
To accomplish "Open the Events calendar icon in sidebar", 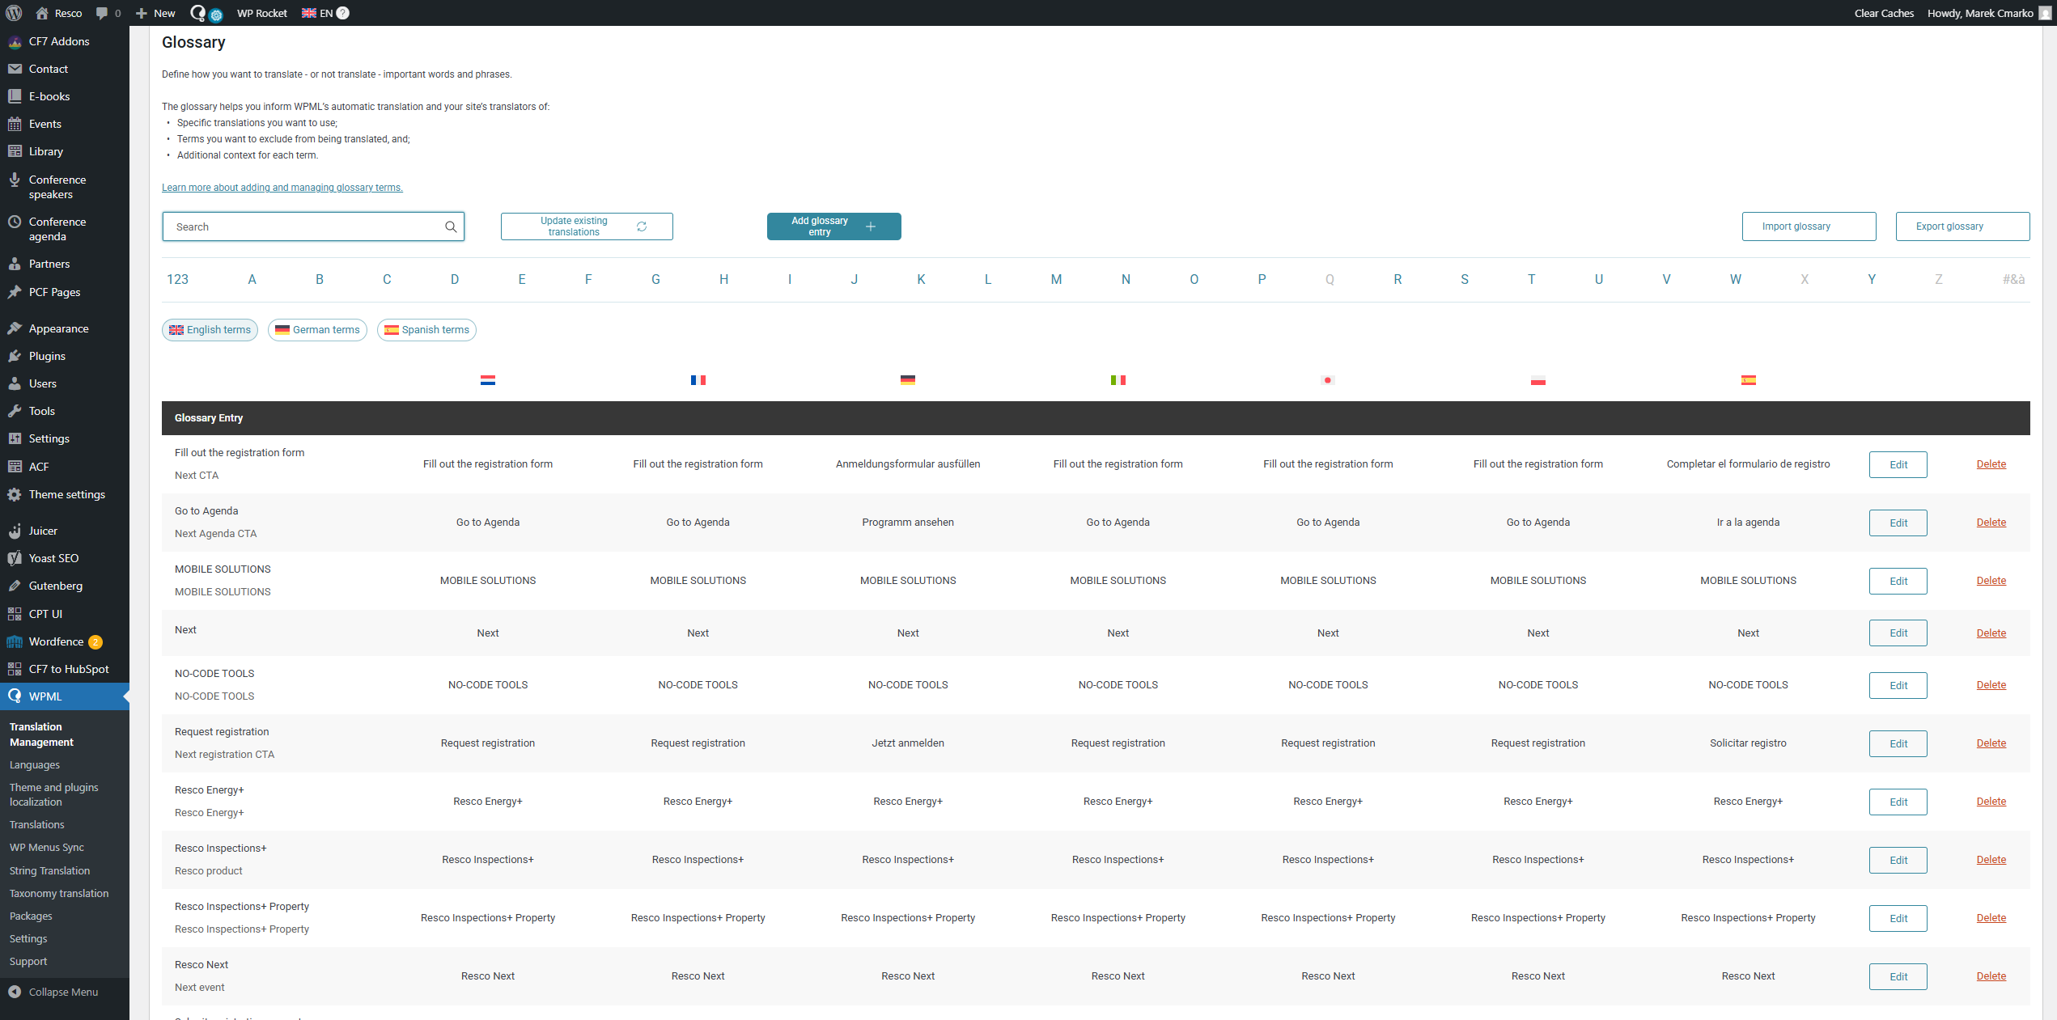I will tap(15, 124).
